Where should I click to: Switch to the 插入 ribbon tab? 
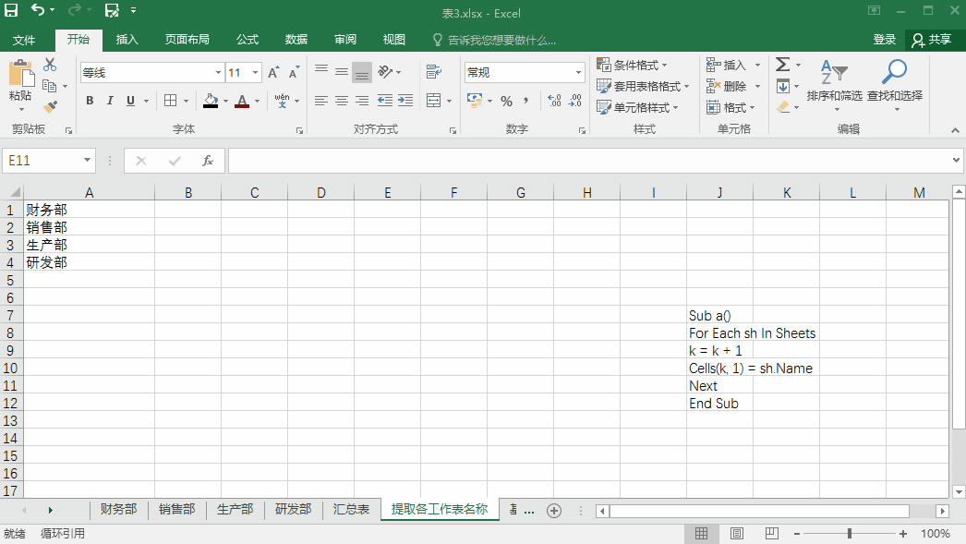tap(127, 40)
